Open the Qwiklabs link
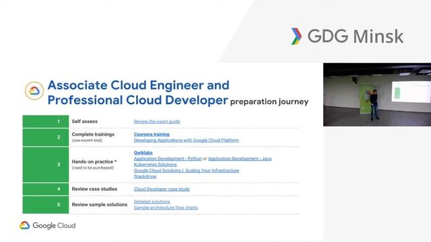The image size is (431, 242). pos(143,153)
